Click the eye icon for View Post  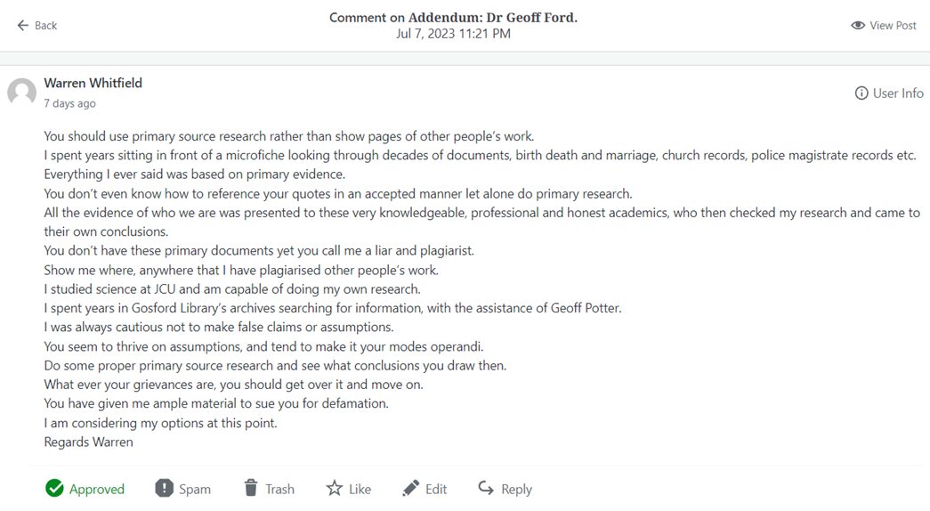point(858,26)
